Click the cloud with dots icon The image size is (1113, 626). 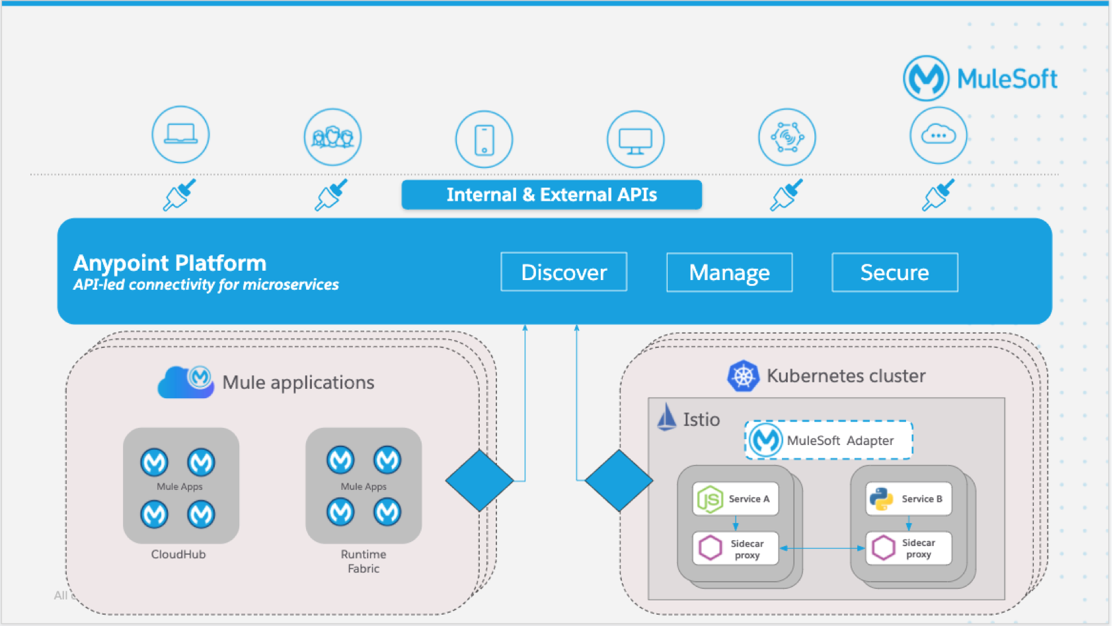point(938,135)
